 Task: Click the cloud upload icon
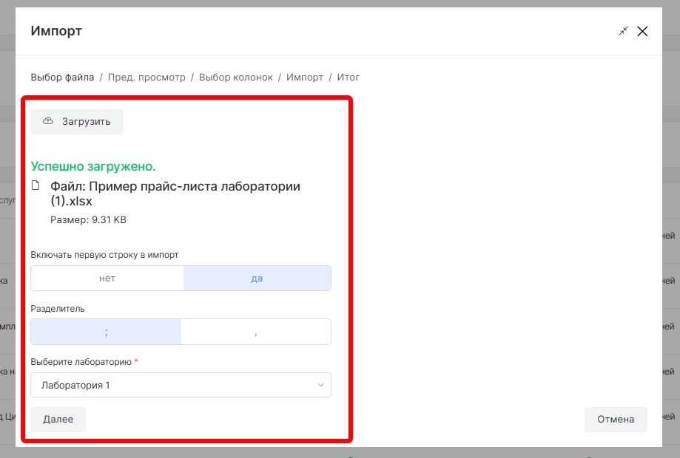(48, 121)
